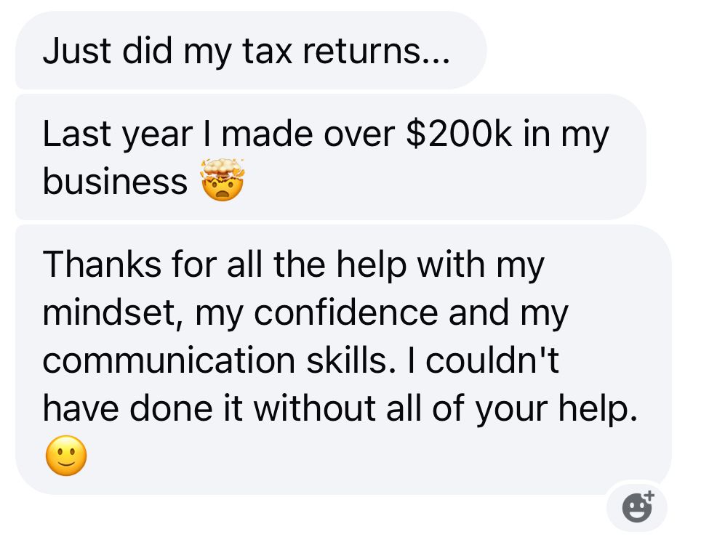This screenshot has width=709, height=537.
Task: Click the word "business" in the second message
Action: (x=115, y=181)
